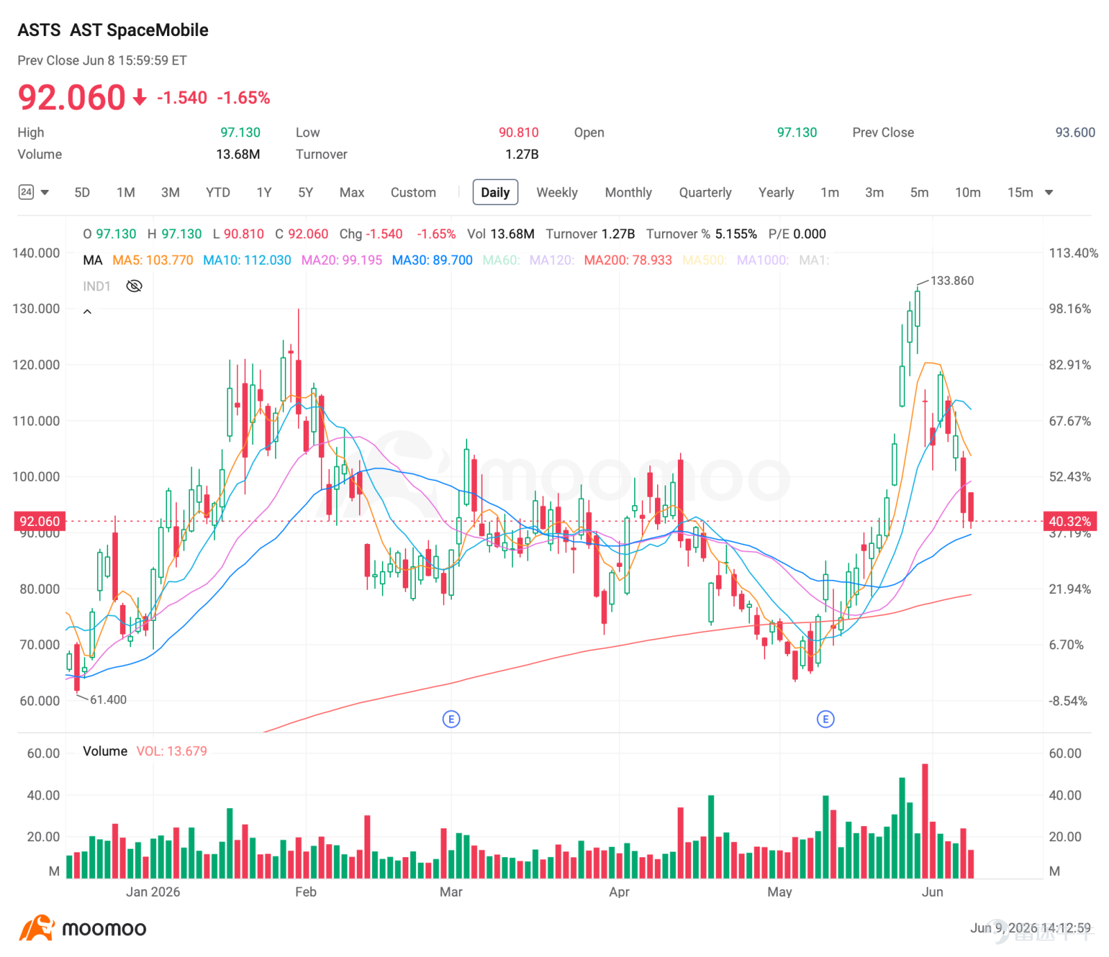
Task: Click the large 92.060 price quote
Action: click(x=71, y=97)
